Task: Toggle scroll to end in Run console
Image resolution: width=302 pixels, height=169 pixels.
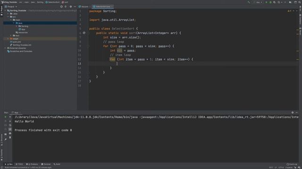Action: pyautogui.click(x=10, y=130)
